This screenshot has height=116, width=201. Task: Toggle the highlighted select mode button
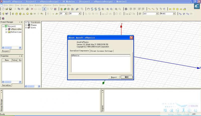[44, 9]
